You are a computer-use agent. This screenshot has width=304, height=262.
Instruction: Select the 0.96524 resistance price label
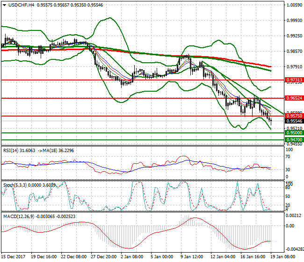294,98
